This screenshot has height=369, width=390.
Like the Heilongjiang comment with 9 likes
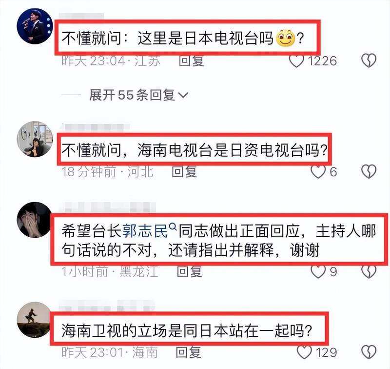318,271
